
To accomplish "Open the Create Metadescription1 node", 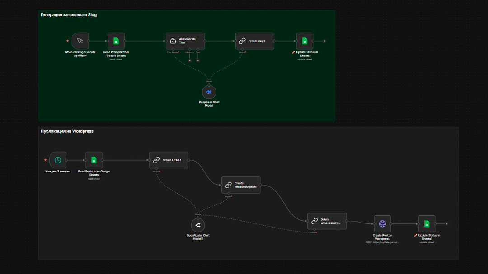I will pos(241,185).
